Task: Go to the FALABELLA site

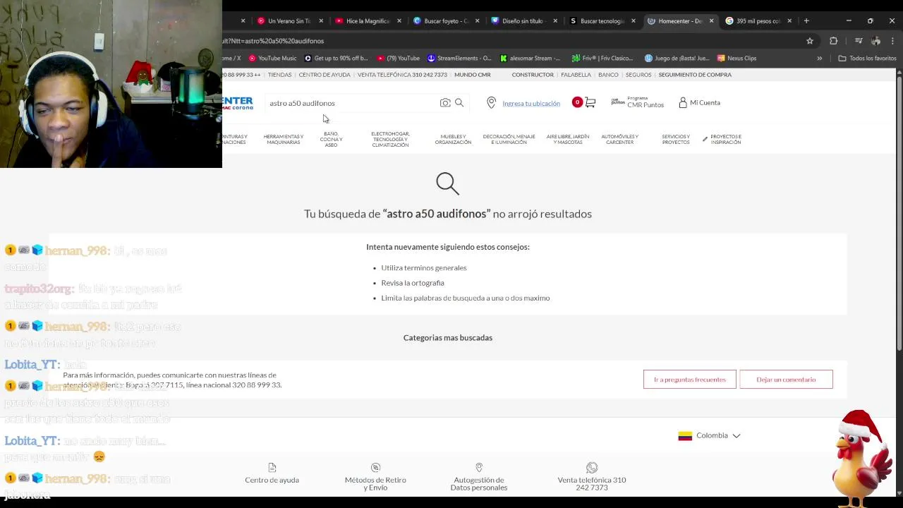Action: 576,75
